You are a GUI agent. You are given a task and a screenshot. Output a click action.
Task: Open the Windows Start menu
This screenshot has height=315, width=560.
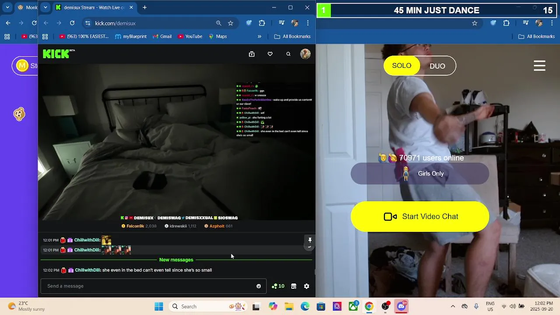click(159, 307)
